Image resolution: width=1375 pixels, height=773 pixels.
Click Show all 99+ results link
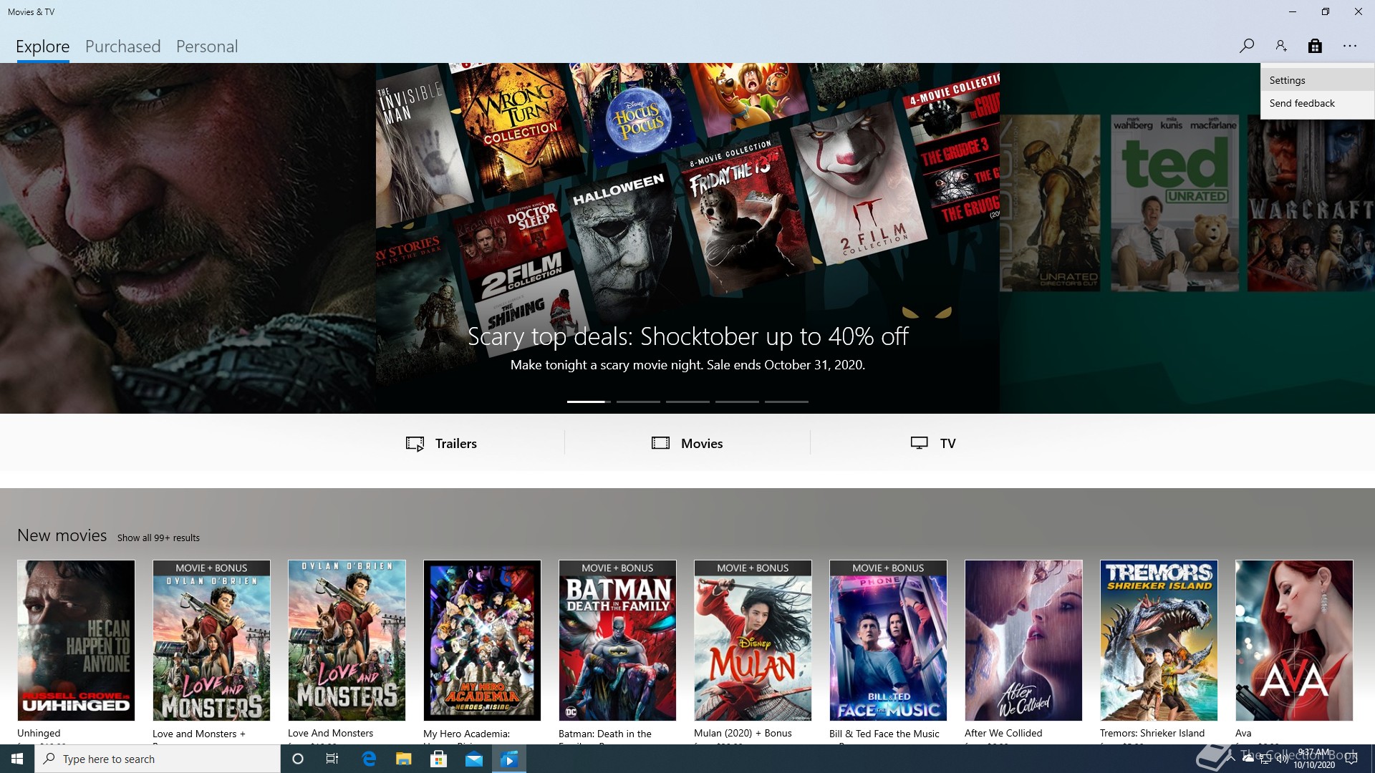click(x=158, y=538)
